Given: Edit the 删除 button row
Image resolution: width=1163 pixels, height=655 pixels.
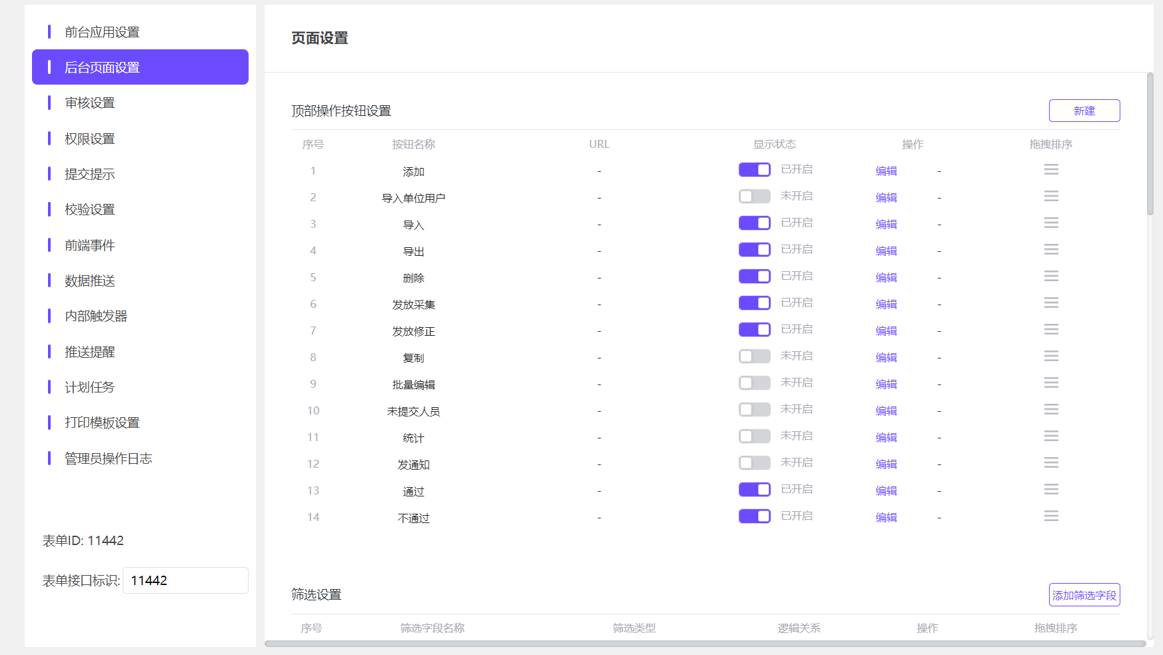Looking at the screenshot, I should 886,278.
